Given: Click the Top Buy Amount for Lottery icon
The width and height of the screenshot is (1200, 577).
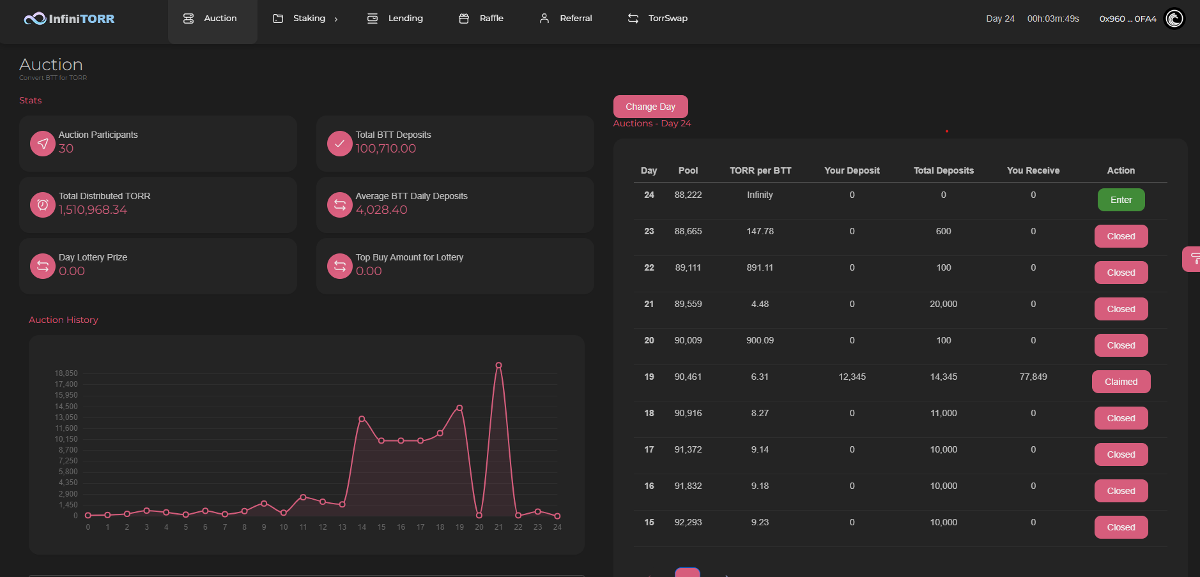Looking at the screenshot, I should click(x=340, y=266).
